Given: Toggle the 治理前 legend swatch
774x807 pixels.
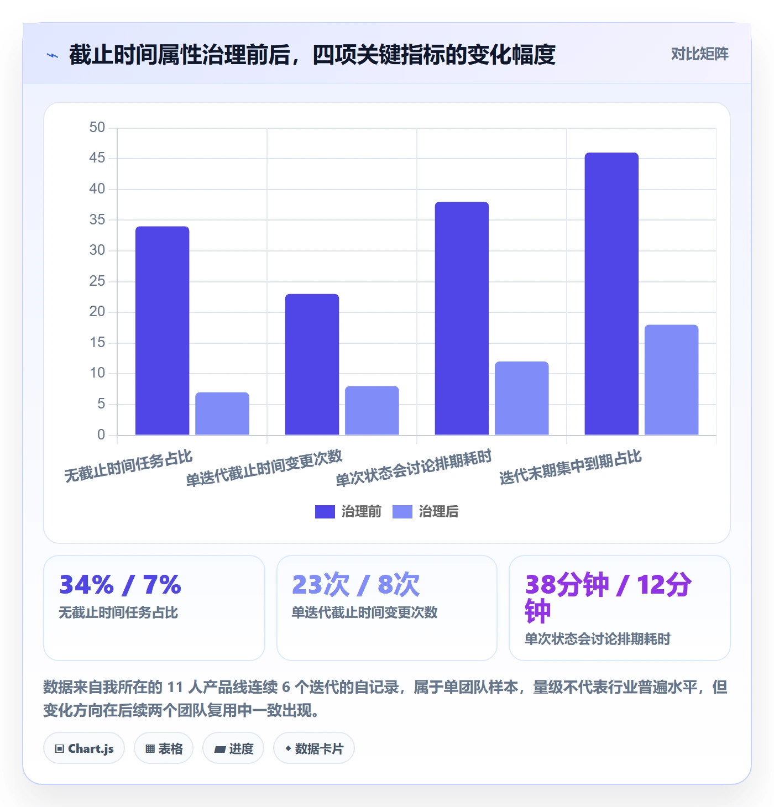Looking at the screenshot, I should 325,512.
